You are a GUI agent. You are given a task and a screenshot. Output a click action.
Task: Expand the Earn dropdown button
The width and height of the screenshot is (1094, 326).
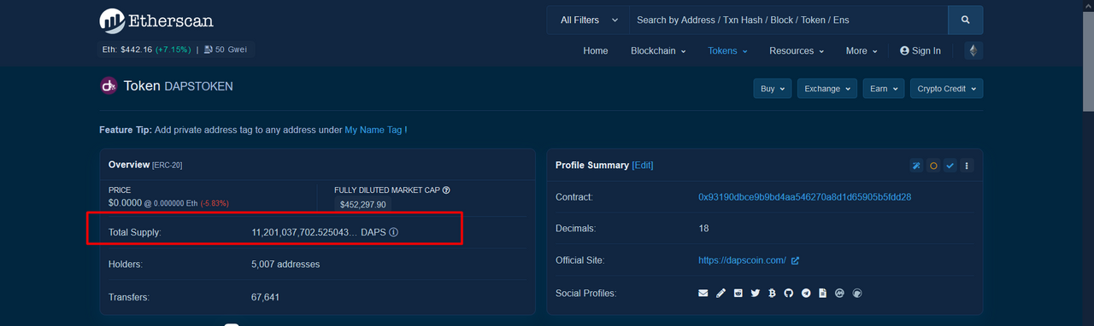pos(884,89)
